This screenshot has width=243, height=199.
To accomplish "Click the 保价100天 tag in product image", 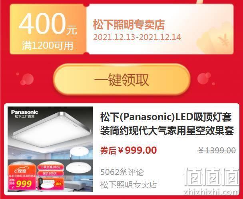I will click(50, 173).
